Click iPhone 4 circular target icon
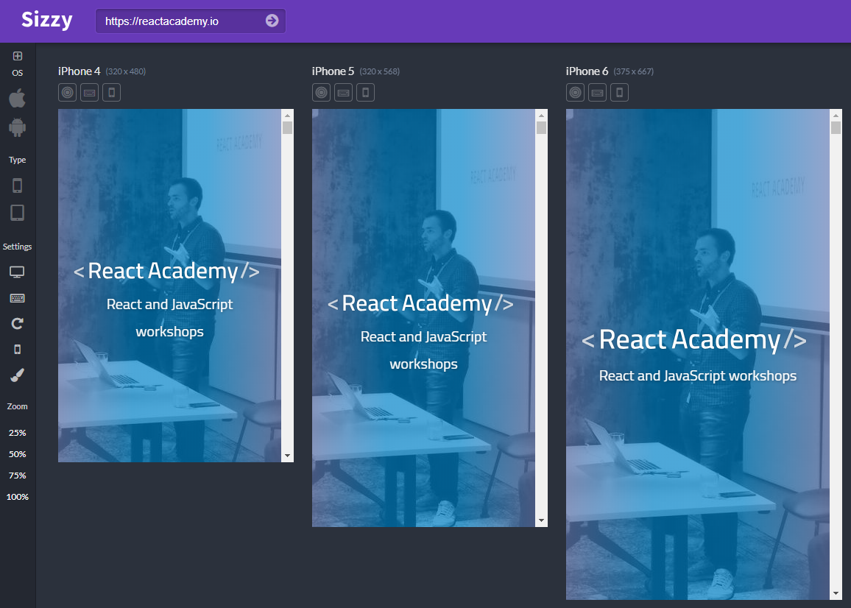 pyautogui.click(x=67, y=92)
